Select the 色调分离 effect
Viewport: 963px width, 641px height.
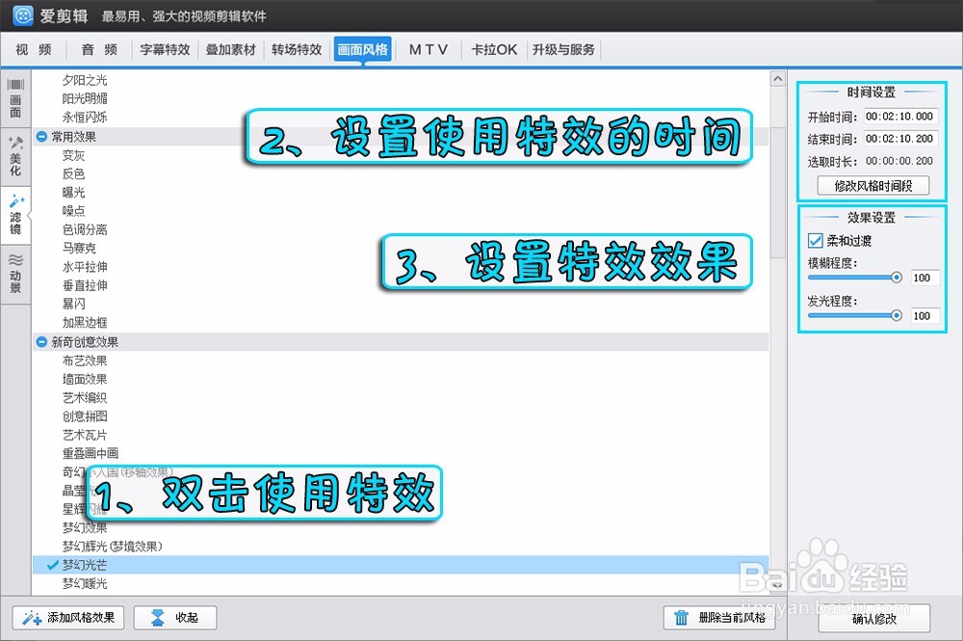[85, 229]
